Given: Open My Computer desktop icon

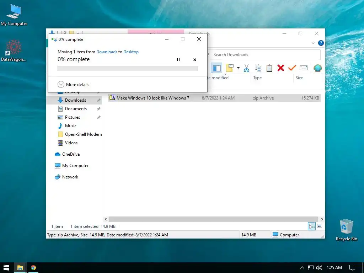Looking at the screenshot, I should [14, 15].
